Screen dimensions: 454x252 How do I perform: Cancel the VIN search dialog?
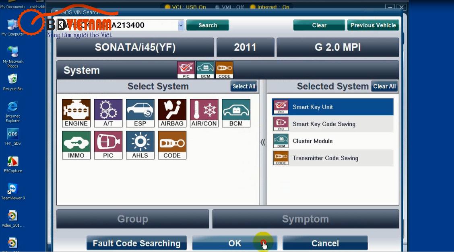point(325,243)
